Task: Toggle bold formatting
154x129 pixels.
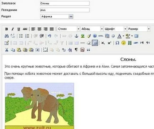Action: tap(7, 29)
